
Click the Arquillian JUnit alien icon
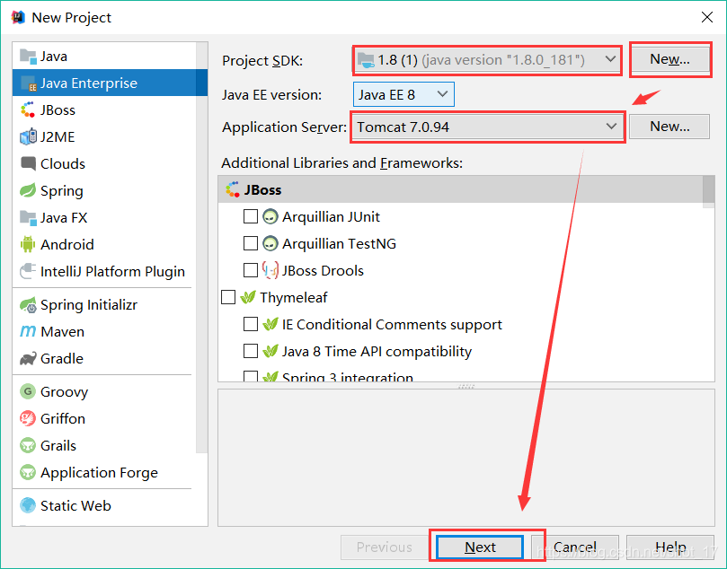pyautogui.click(x=270, y=216)
